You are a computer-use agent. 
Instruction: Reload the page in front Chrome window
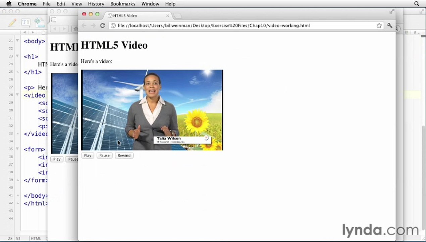103,26
